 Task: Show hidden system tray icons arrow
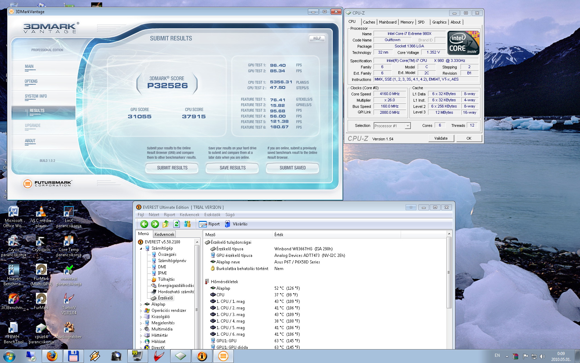pyautogui.click(x=507, y=356)
